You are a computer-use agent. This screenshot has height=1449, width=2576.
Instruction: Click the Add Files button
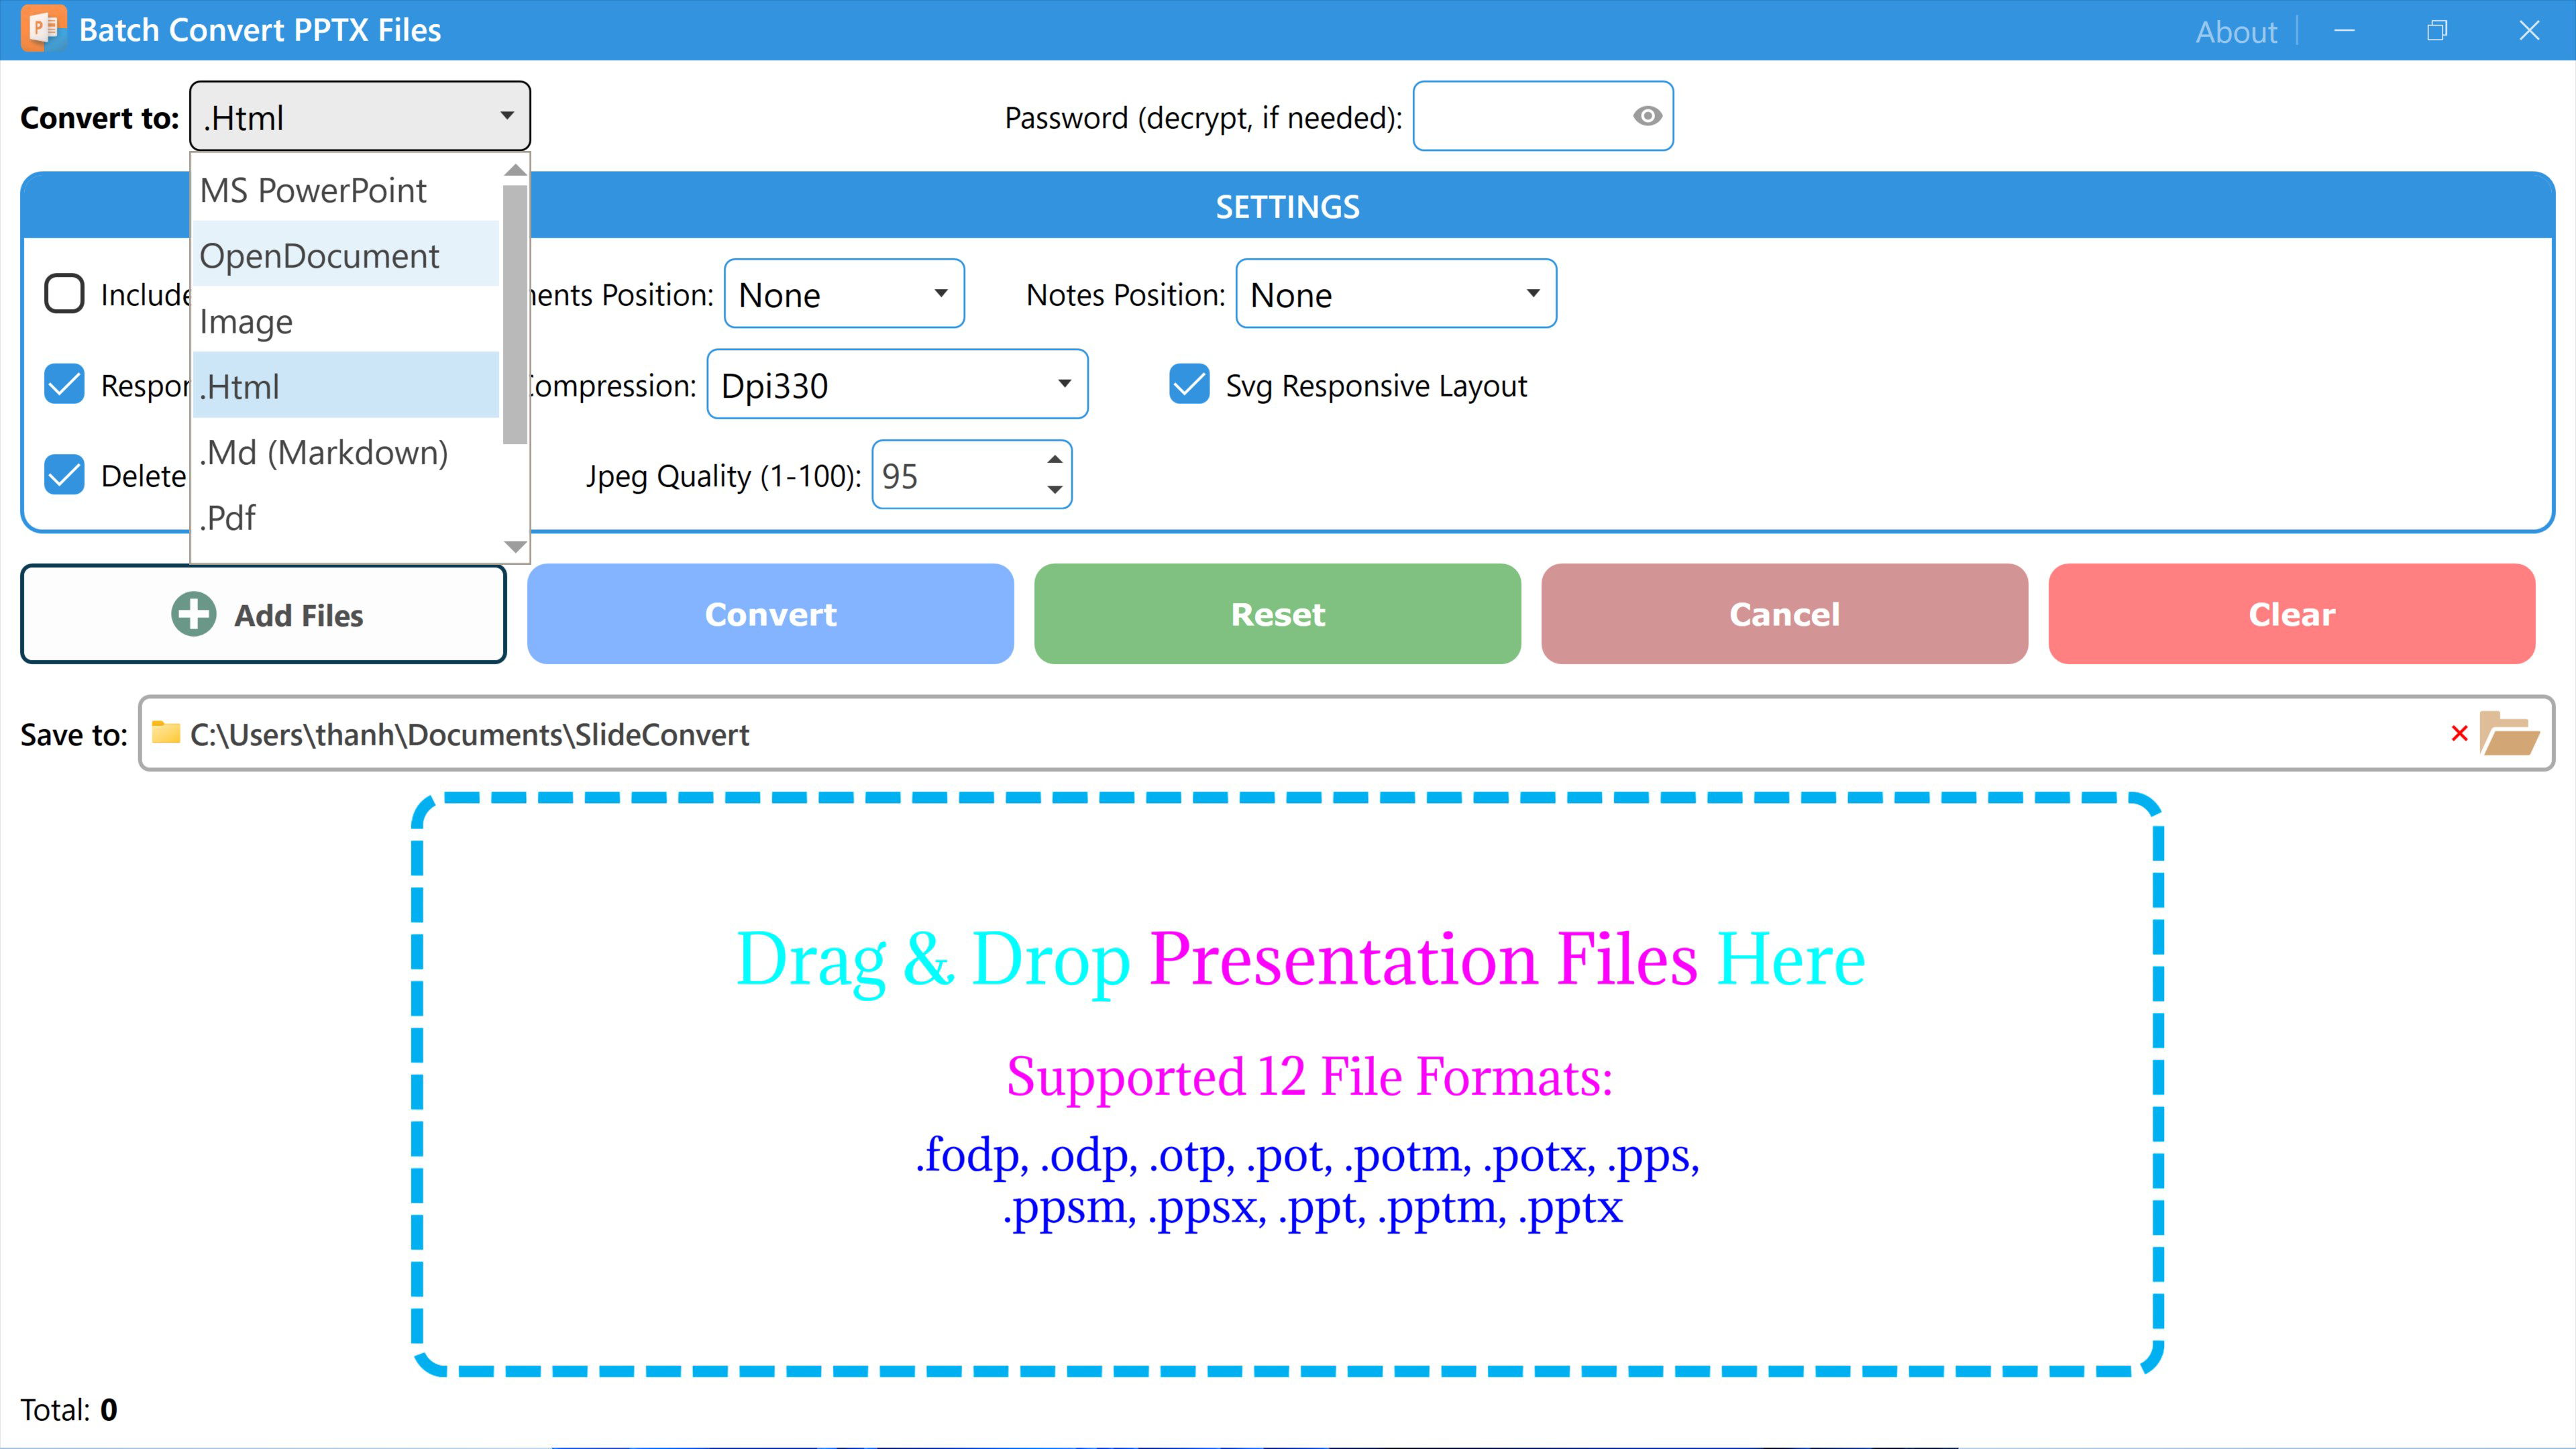pos(264,614)
